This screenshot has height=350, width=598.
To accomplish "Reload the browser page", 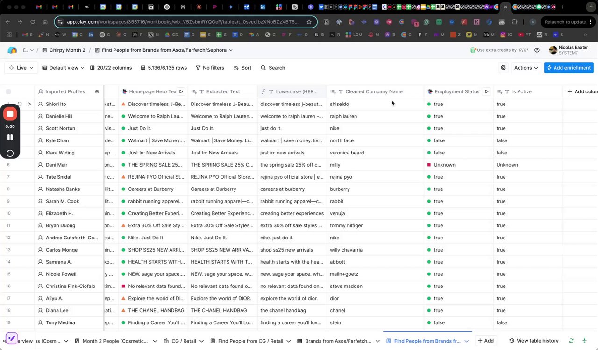I will coord(33,22).
